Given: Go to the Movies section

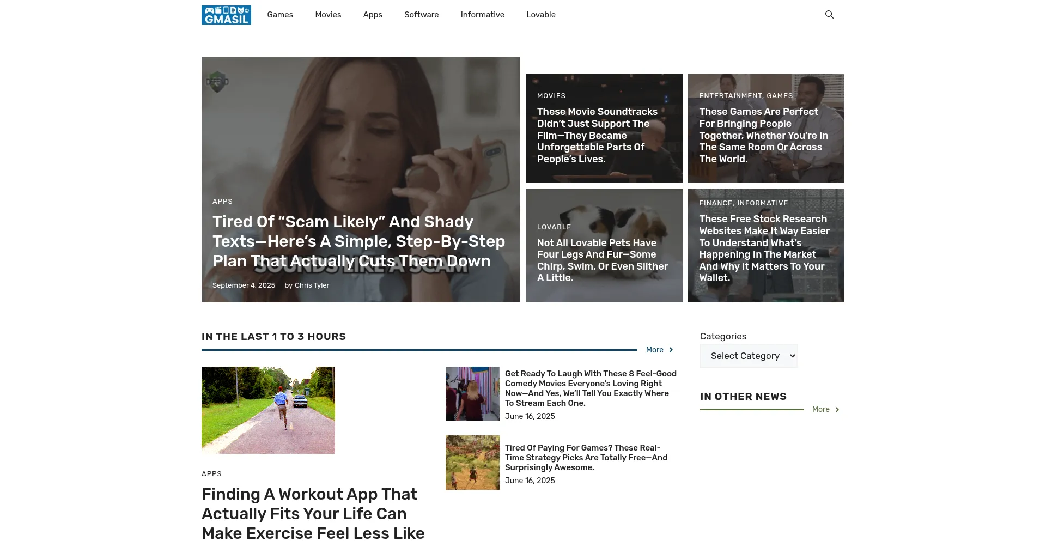Looking at the screenshot, I should pos(328,15).
